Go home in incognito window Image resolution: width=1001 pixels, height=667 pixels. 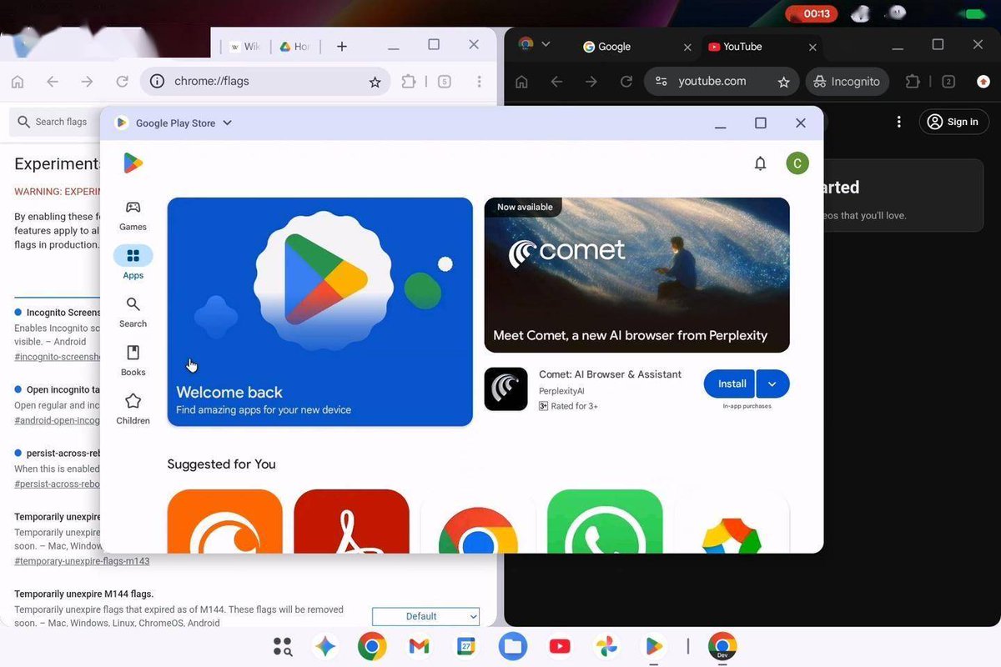pyautogui.click(x=521, y=82)
